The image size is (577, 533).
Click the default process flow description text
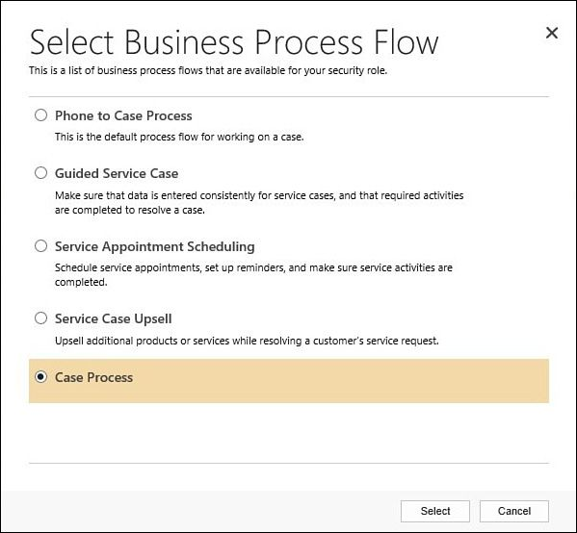tap(179, 138)
